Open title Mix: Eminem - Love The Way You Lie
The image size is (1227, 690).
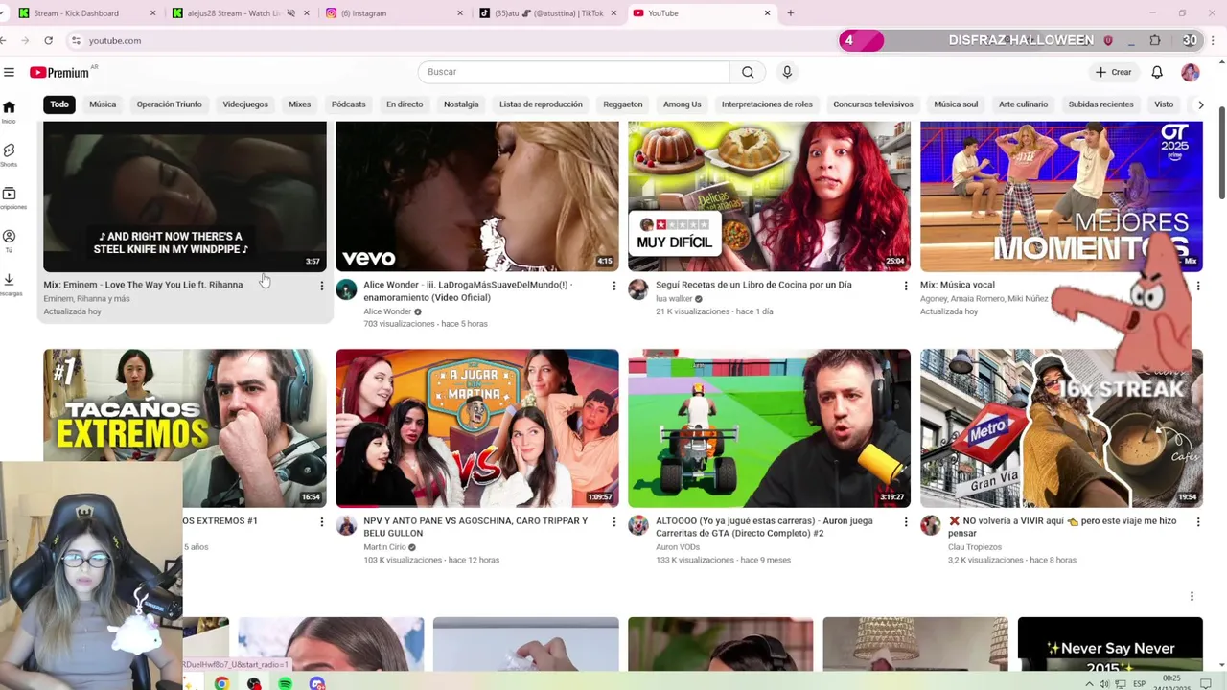tap(143, 285)
